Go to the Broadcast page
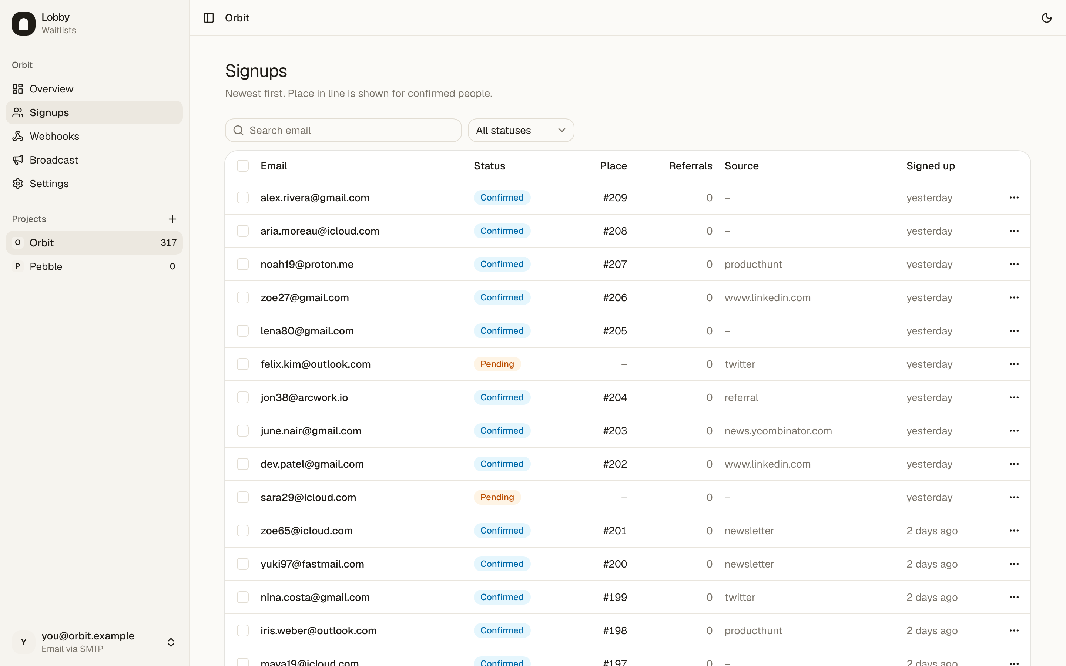 [94, 160]
